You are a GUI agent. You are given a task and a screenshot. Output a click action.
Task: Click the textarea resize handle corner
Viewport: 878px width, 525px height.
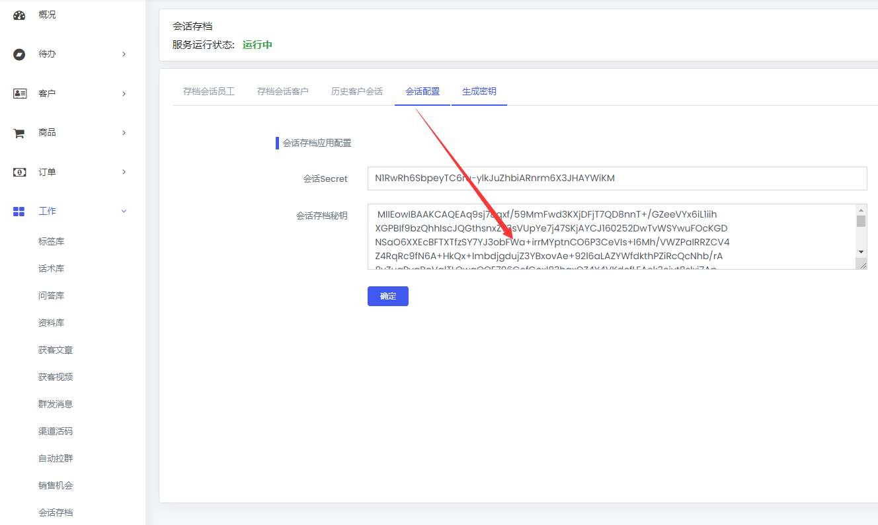pos(861,264)
